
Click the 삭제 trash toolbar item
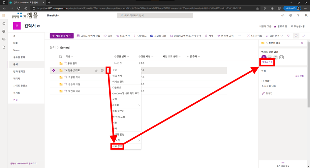pos(209,36)
